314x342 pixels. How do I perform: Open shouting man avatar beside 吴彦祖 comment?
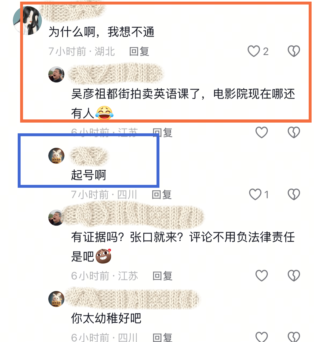[x=56, y=75]
